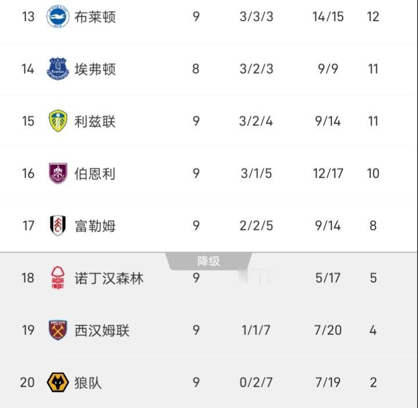Open the 狼队 team entry
The width and height of the screenshot is (418, 408).
pos(88,382)
